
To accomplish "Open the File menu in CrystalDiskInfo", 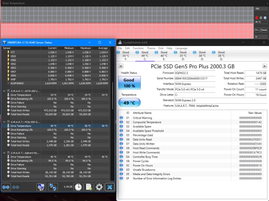I will tap(120, 48).
